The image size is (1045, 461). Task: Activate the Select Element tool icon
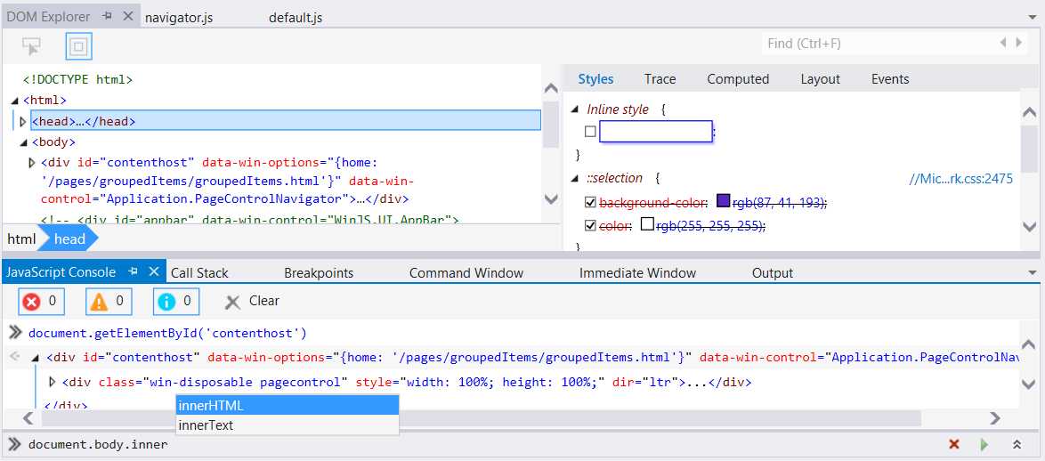point(31,46)
